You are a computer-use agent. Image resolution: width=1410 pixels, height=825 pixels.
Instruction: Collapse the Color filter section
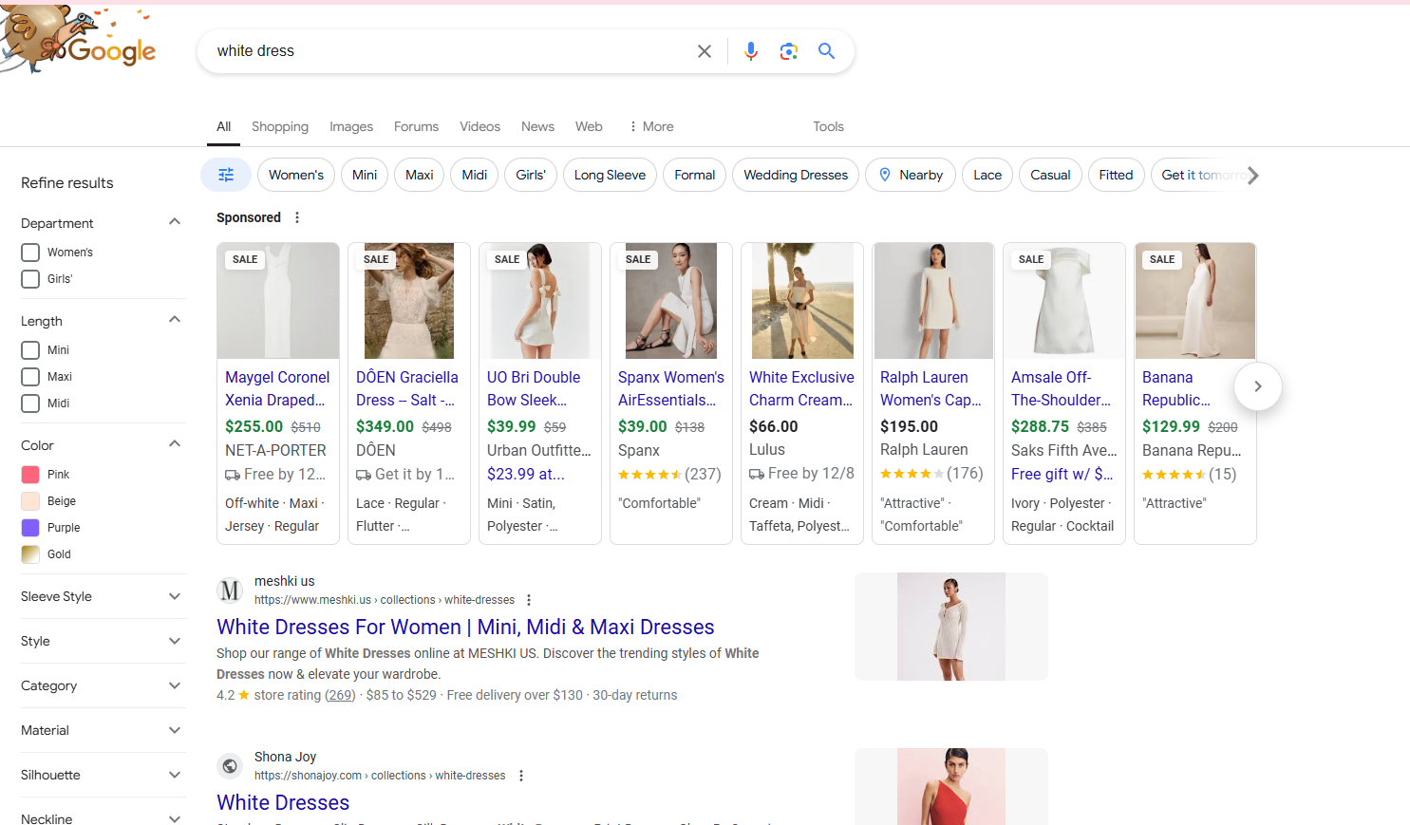pos(175,444)
